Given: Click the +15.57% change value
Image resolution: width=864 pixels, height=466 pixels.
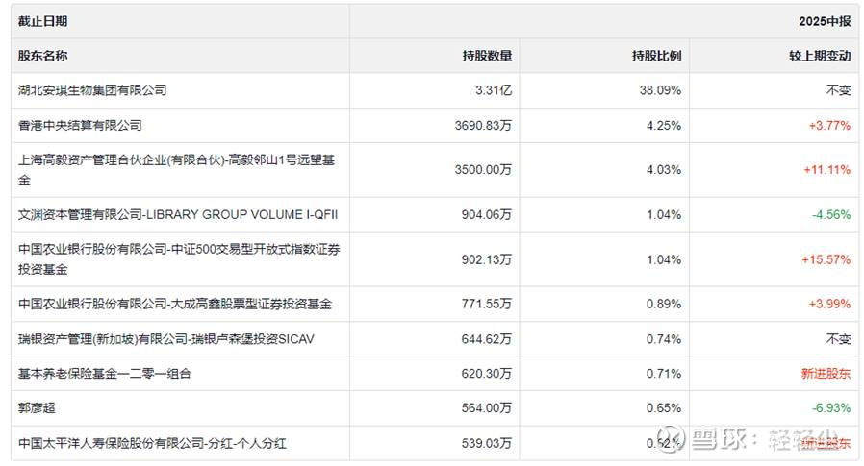Looking at the screenshot, I should pos(826,258).
